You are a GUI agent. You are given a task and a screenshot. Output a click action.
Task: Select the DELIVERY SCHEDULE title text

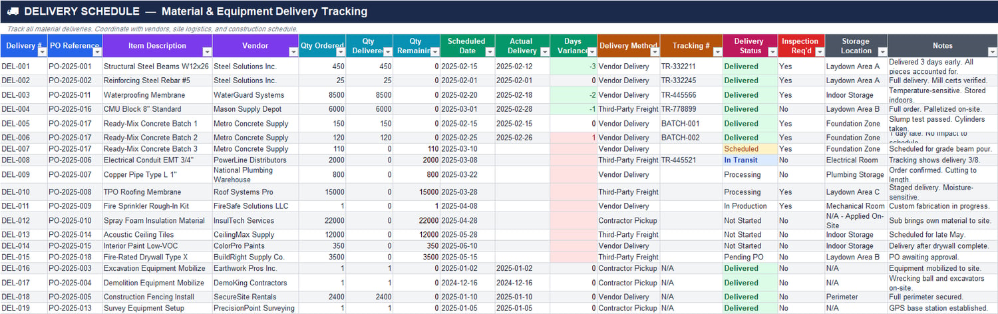tap(81, 11)
